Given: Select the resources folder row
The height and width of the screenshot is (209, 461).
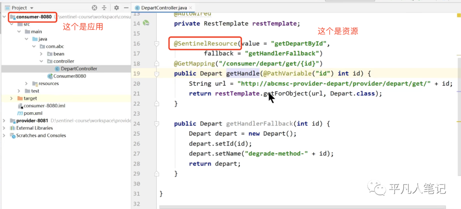Looking at the screenshot, I should (x=66, y=83).
